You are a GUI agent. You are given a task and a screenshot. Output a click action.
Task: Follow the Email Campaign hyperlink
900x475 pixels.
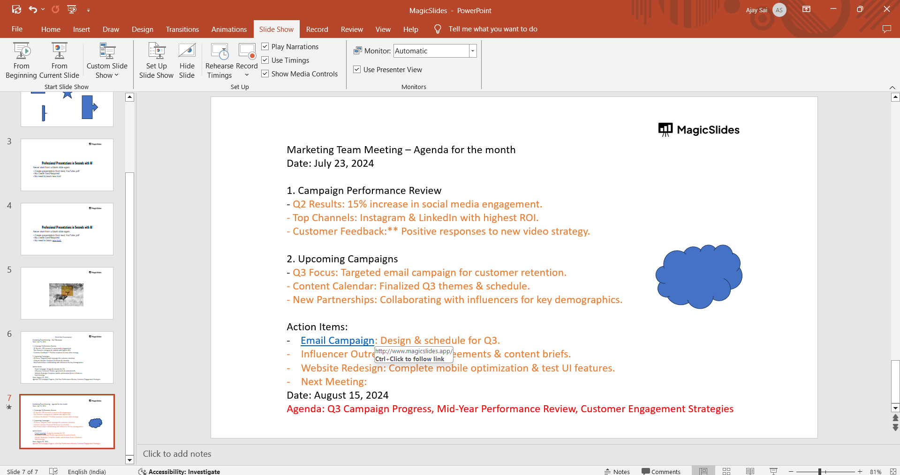337,341
